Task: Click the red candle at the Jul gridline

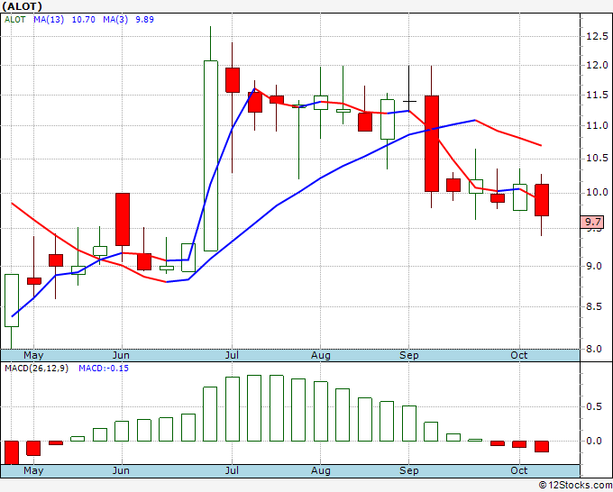Action: (x=233, y=80)
